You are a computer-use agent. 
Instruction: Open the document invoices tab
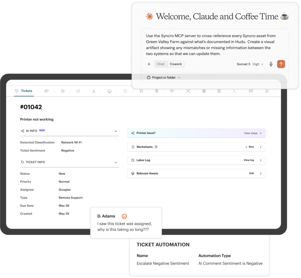point(157,91)
